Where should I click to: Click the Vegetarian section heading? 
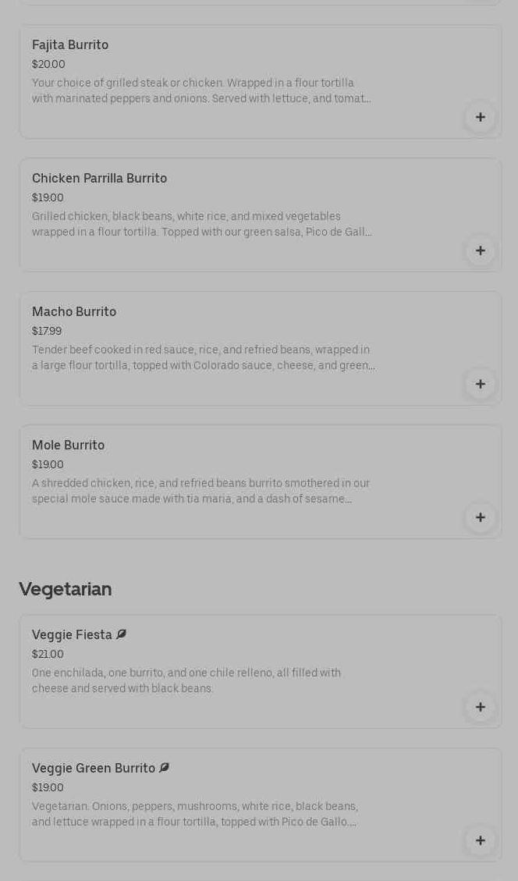click(x=66, y=589)
